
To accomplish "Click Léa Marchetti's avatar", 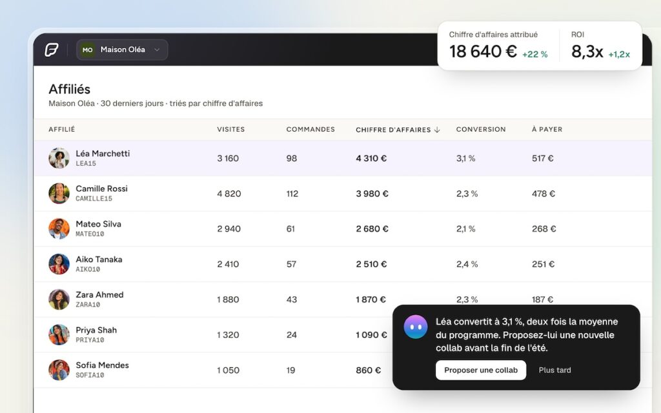I will [x=59, y=158].
